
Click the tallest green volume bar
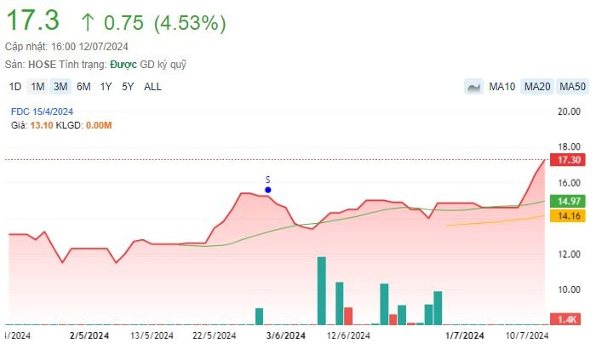[322, 290]
